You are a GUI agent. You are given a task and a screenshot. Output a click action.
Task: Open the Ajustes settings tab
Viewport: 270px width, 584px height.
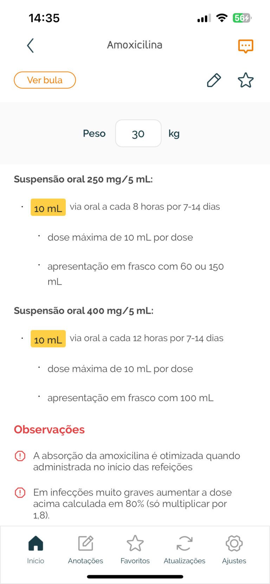pyautogui.click(x=234, y=550)
